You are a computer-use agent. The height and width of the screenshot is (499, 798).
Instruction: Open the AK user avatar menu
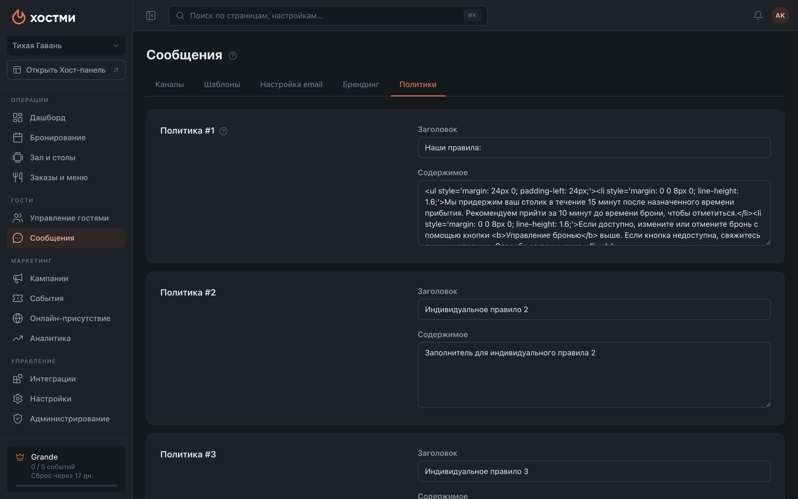tap(780, 16)
